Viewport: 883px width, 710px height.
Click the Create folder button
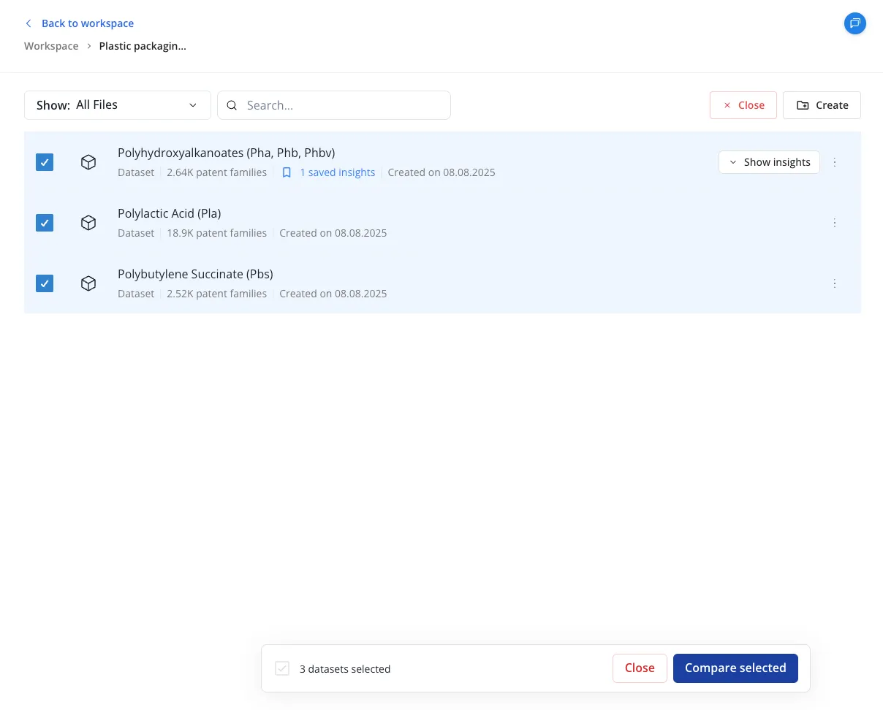pos(822,105)
